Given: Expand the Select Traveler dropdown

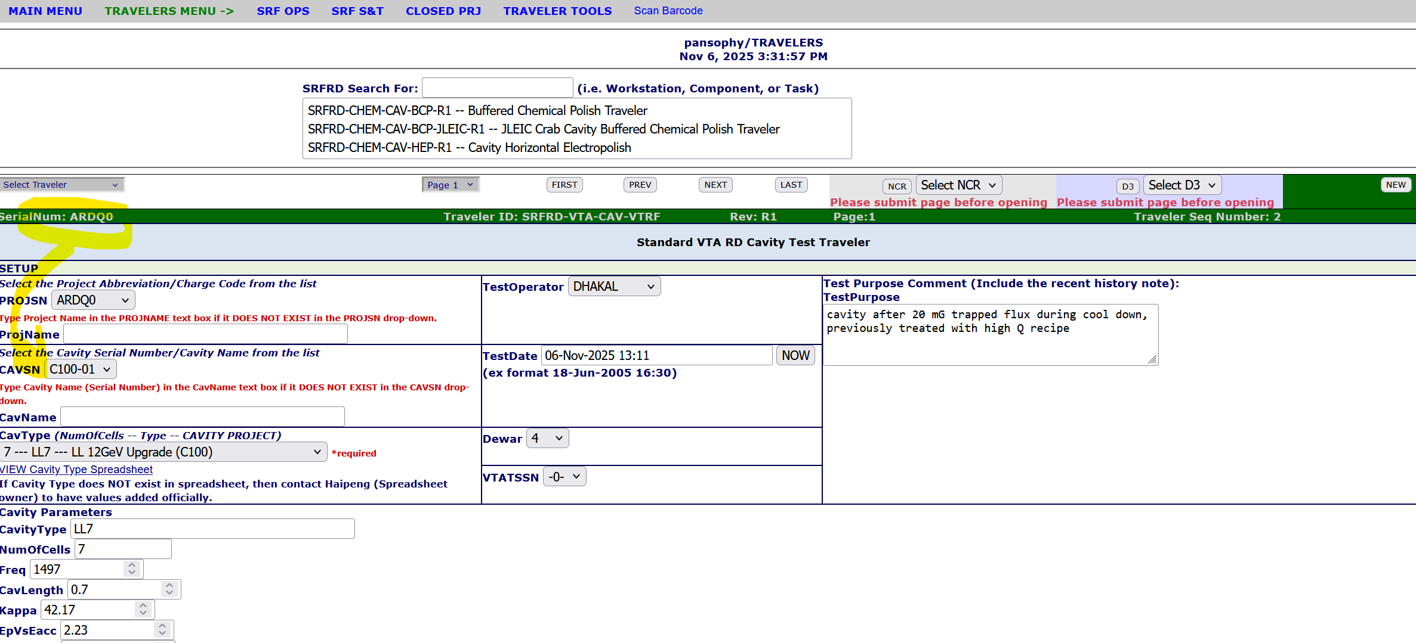Looking at the screenshot, I should (61, 185).
